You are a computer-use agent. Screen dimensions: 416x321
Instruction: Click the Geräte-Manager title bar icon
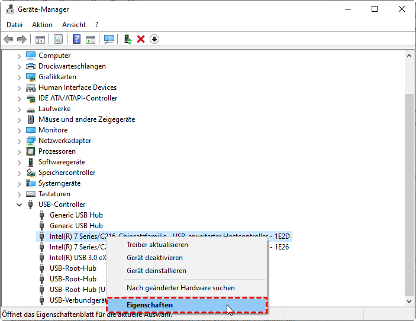pos(10,9)
